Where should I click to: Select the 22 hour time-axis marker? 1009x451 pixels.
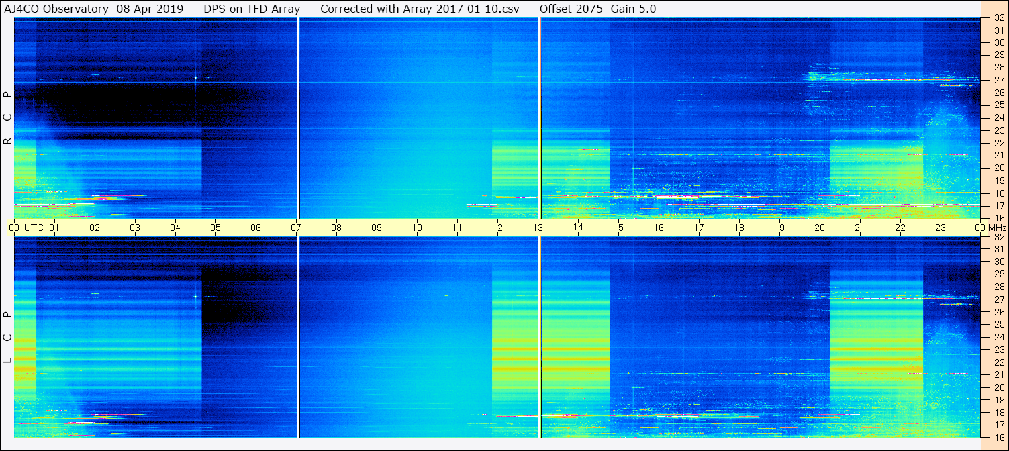(x=900, y=228)
